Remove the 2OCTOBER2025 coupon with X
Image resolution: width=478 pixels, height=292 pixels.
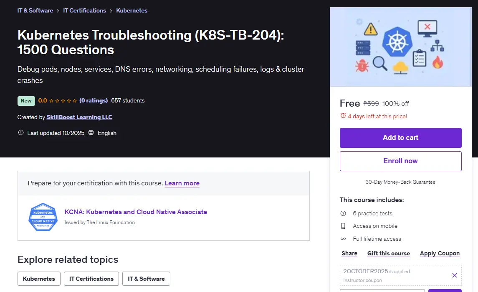[x=455, y=275]
